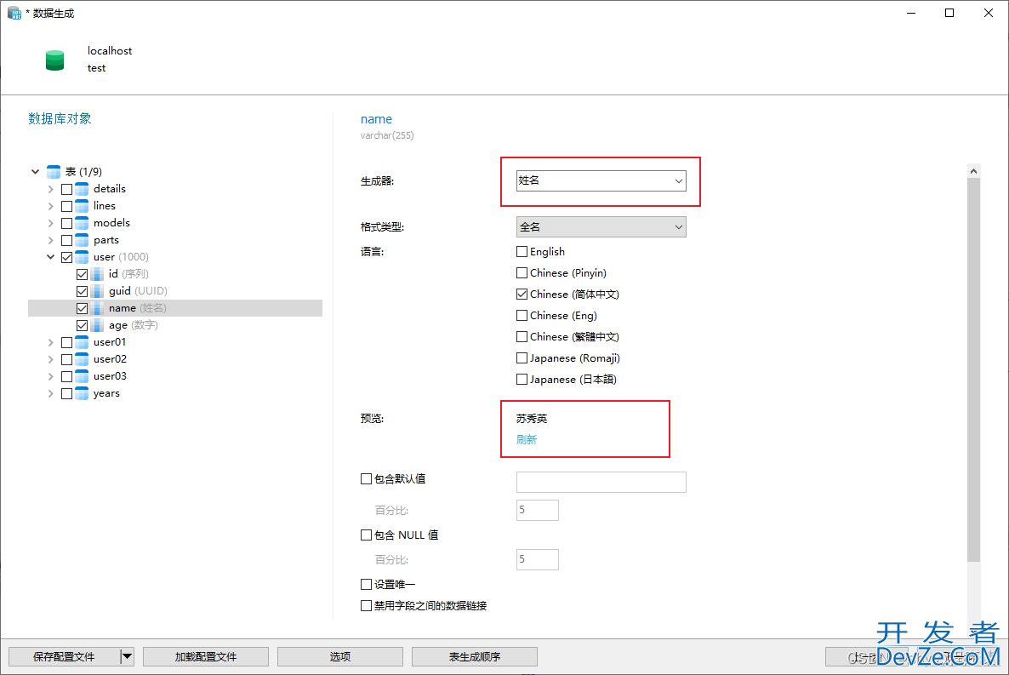Expand the years table node
The image size is (1009, 675).
[51, 393]
